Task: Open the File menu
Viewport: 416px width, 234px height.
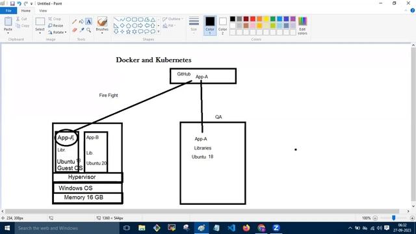Action: [8, 10]
